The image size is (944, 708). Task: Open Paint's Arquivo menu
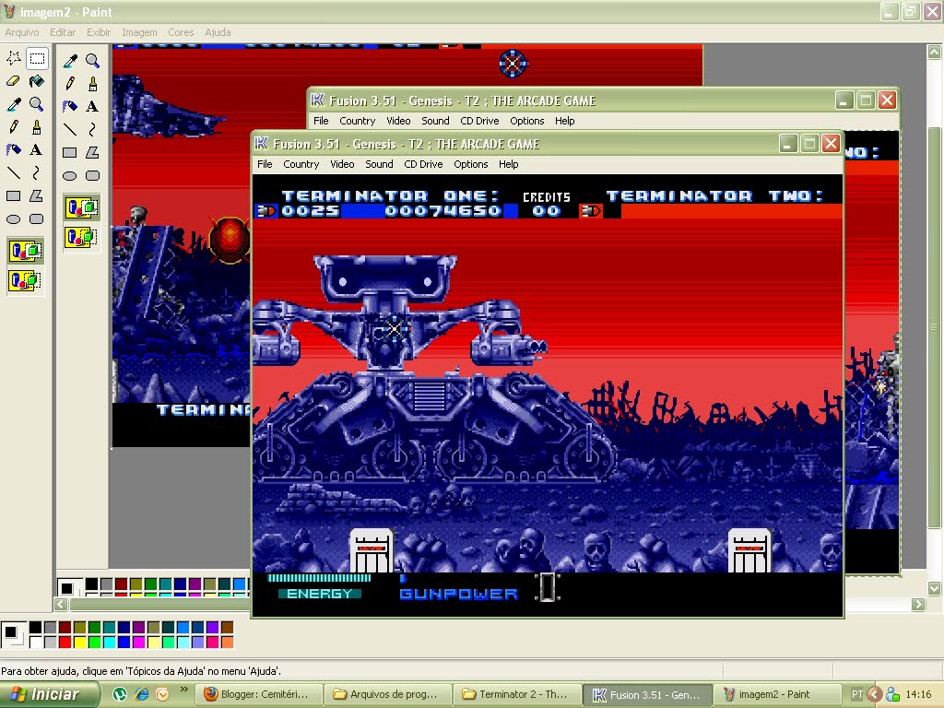(22, 32)
